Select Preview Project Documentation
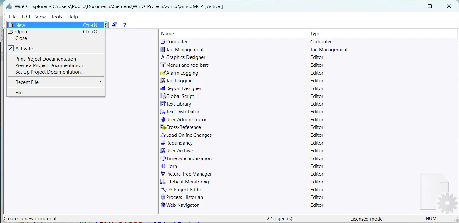 (x=56, y=65)
